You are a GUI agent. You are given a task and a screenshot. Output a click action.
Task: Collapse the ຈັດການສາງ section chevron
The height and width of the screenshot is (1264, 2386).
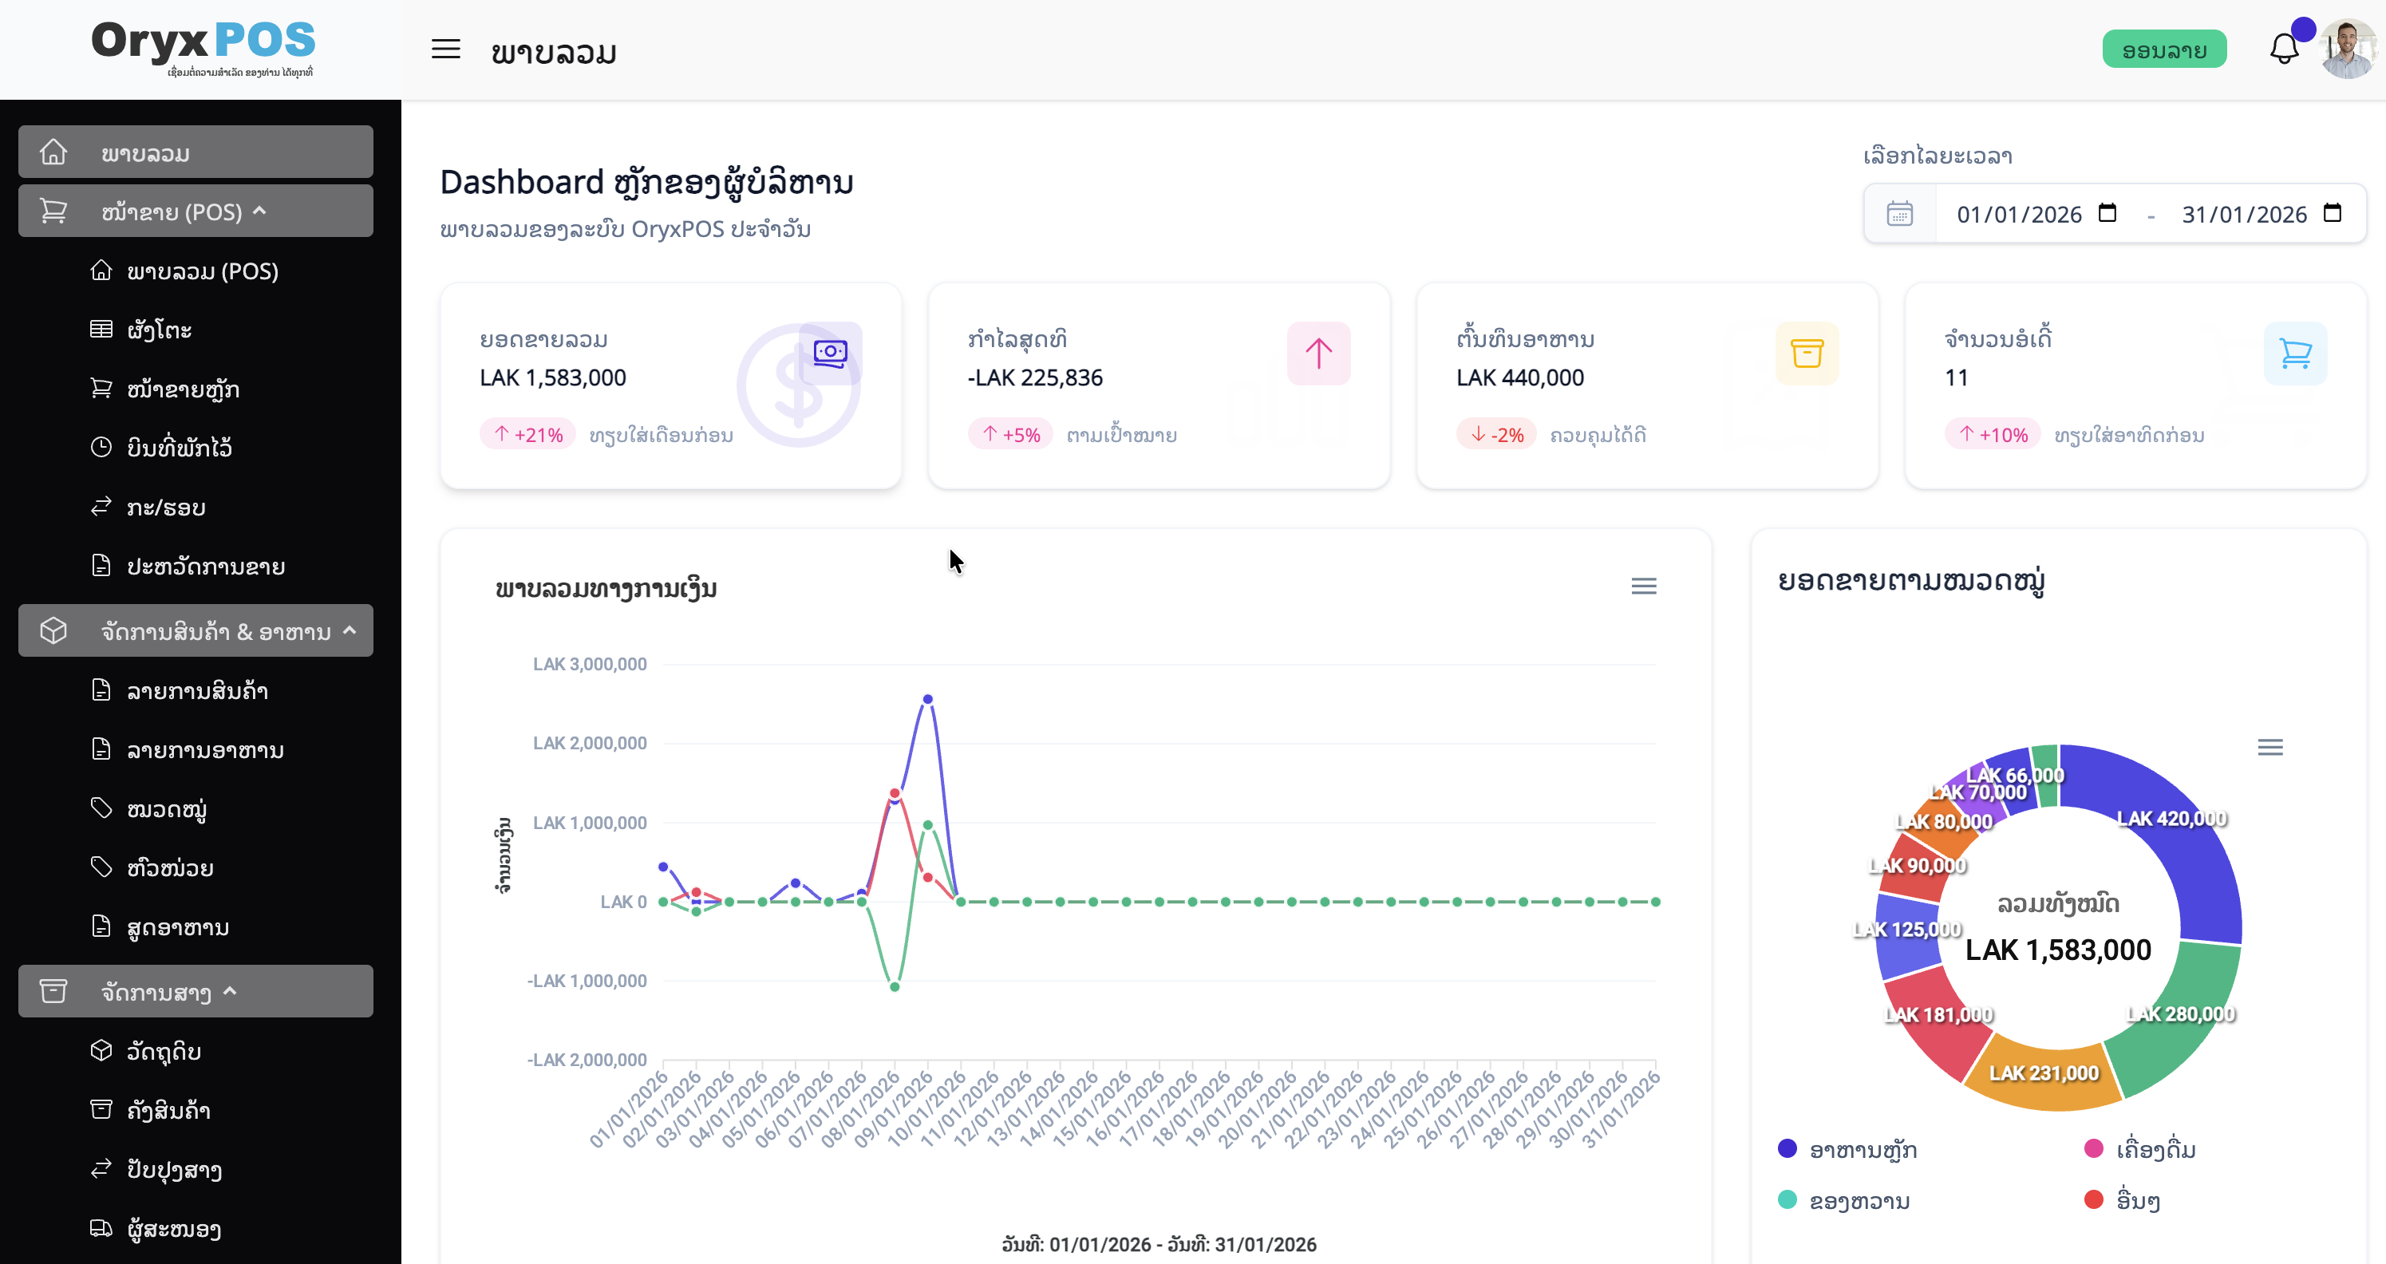pos(231,991)
